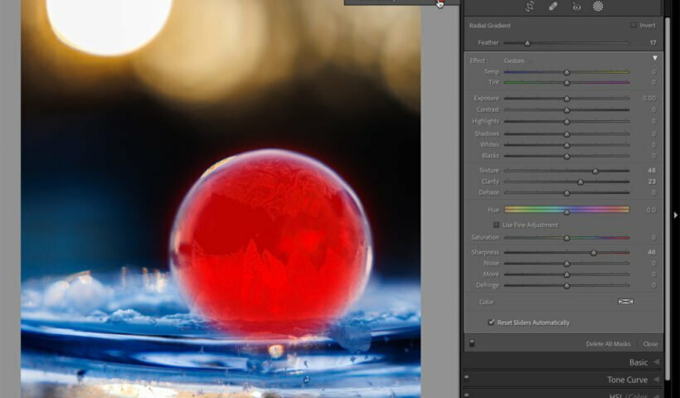Click the Red Eye Correction icon
The width and height of the screenshot is (680, 398).
pyautogui.click(x=576, y=7)
